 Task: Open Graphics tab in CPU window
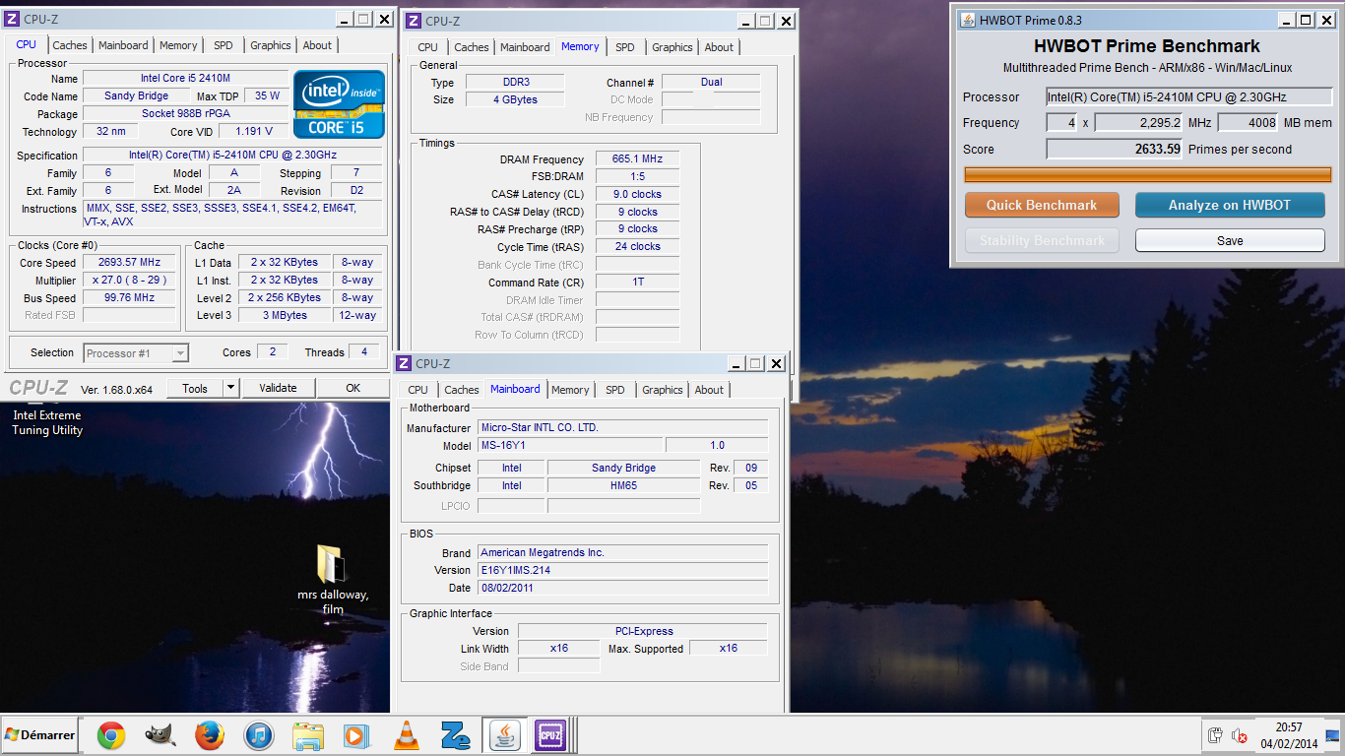(271, 45)
